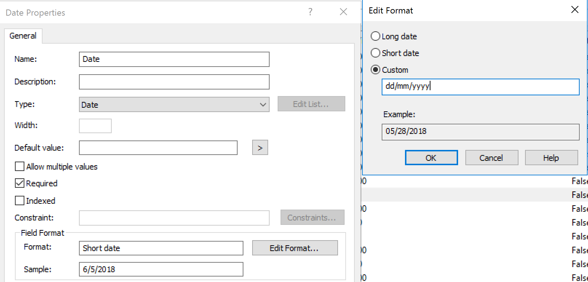Enable Allow multiple values checkbox
Viewport: 588px width, 282px height.
(20, 167)
